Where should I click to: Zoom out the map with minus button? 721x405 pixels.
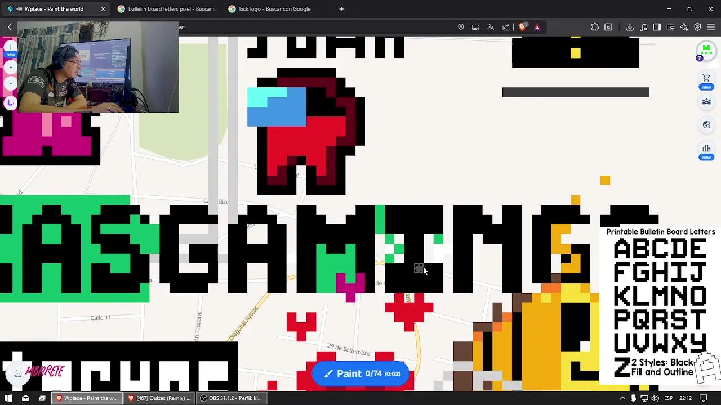(x=10, y=84)
